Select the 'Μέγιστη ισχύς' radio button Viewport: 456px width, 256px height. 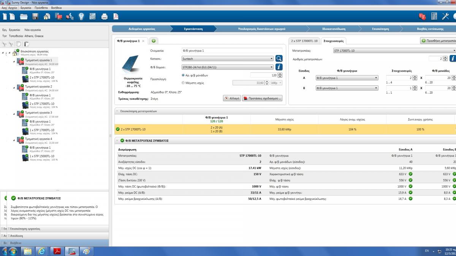(184, 82)
